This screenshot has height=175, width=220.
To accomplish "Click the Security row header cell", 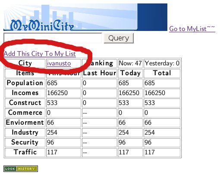I will [x=25, y=142].
